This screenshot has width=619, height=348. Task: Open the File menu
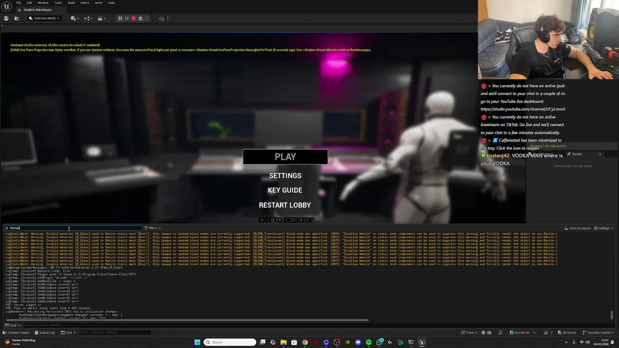click(x=18, y=3)
